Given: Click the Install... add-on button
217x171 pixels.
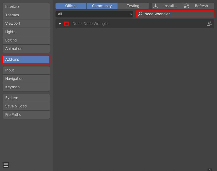Looking at the screenshot, I should pyautogui.click(x=168, y=6).
